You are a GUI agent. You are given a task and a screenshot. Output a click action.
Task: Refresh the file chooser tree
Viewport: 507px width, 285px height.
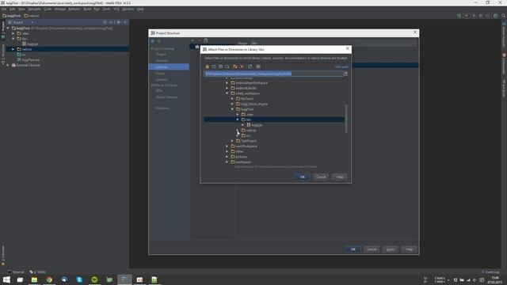[250, 66]
